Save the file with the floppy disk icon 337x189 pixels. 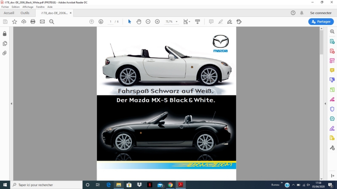[x=5, y=22]
